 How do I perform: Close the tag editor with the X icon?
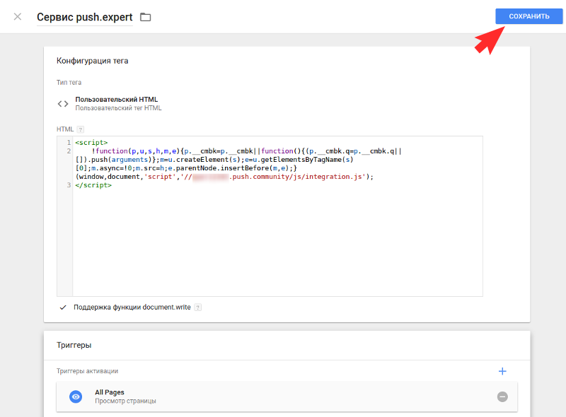click(x=17, y=16)
